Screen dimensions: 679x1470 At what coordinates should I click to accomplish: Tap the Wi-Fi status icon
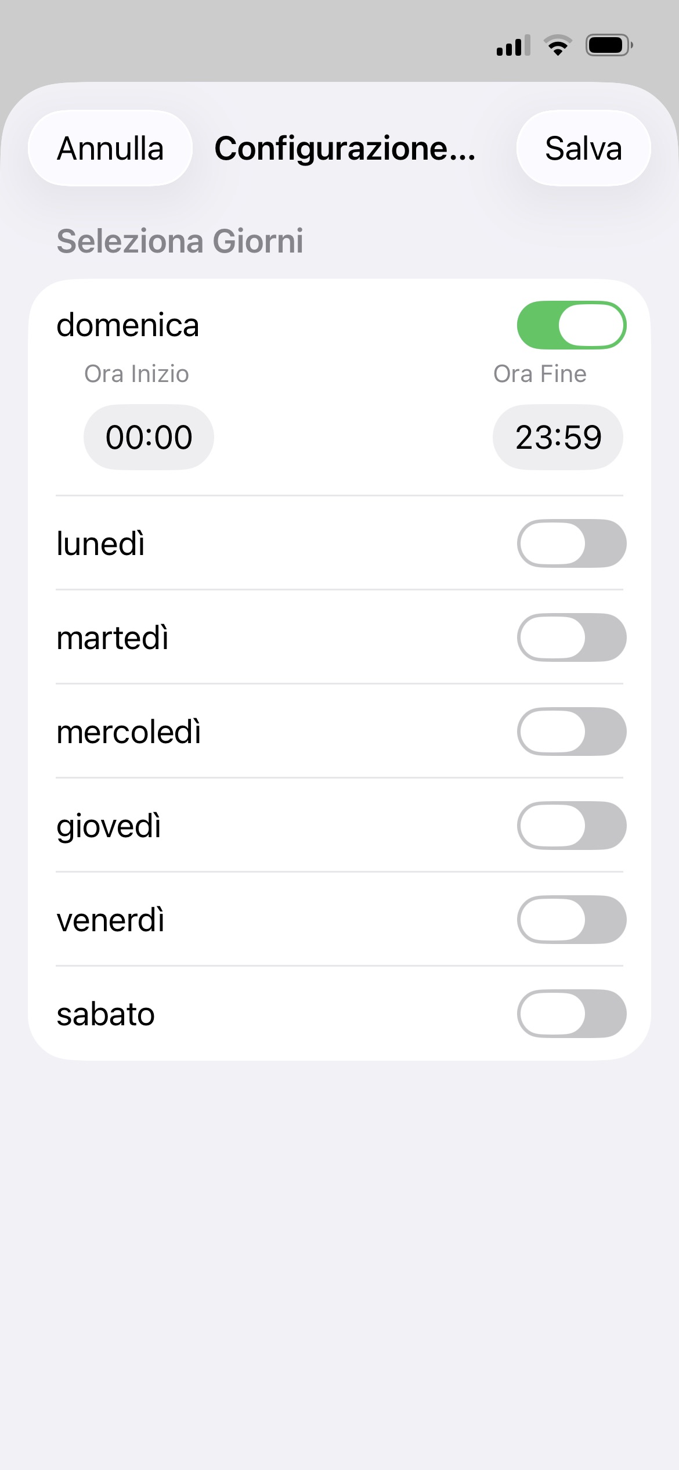[x=558, y=45]
